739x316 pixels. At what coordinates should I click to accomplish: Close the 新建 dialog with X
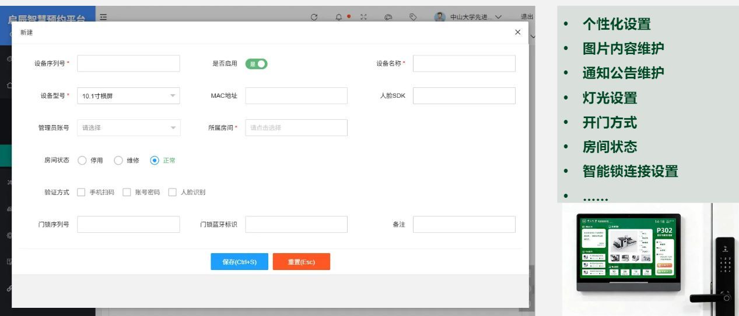point(517,33)
